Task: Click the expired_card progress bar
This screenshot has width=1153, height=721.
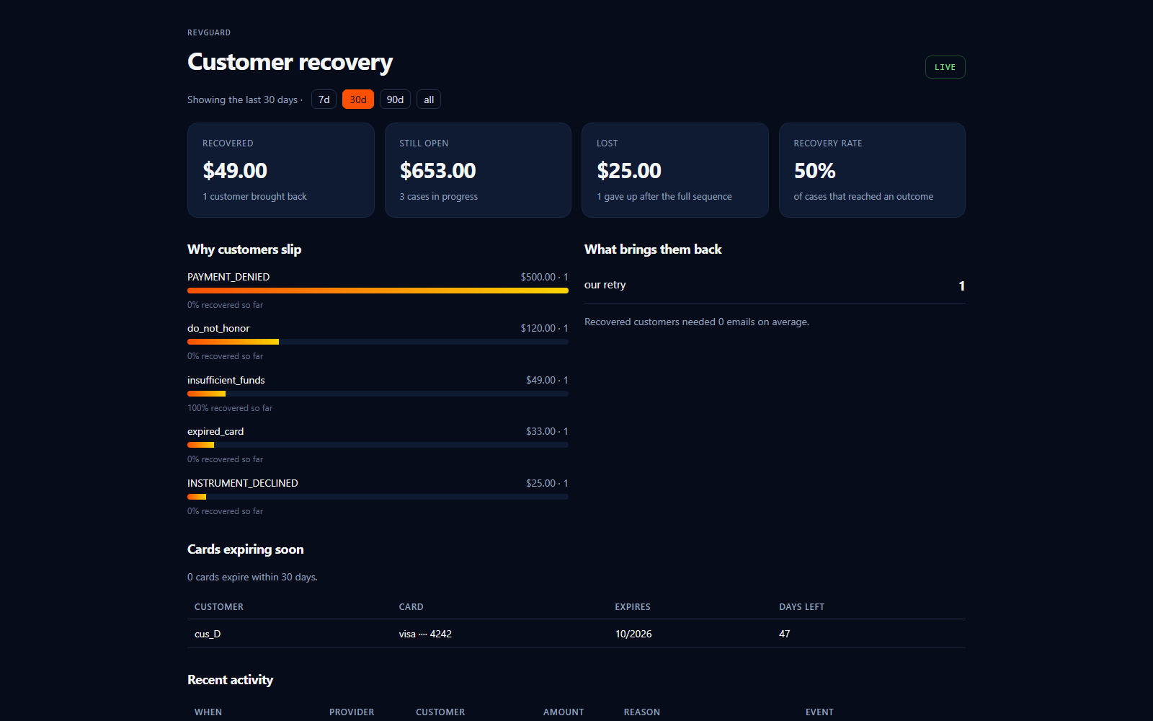Action: pyautogui.click(x=378, y=445)
